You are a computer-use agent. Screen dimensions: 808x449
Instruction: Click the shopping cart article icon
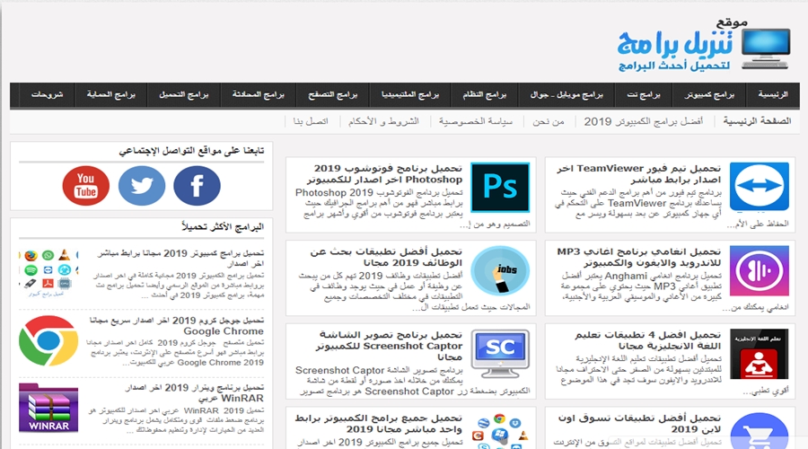point(759,431)
